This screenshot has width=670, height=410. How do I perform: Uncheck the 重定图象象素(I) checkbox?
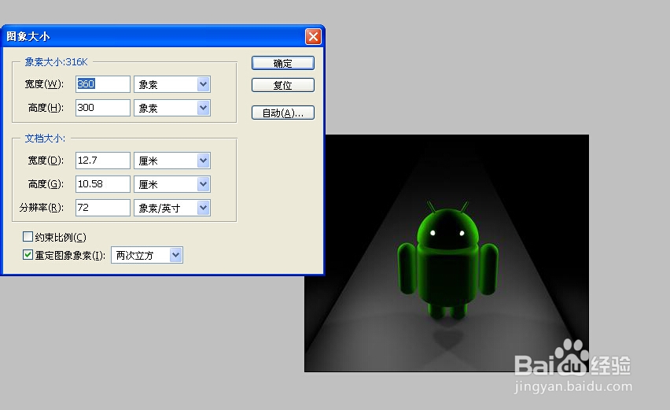click(28, 255)
